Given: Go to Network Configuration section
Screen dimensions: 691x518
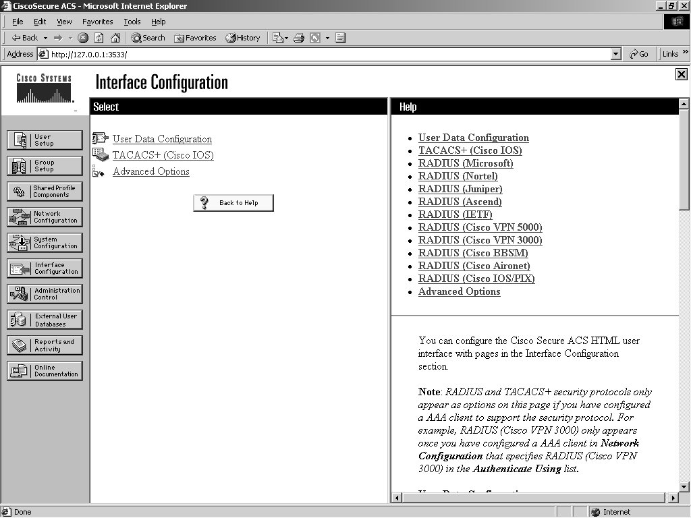Looking at the screenshot, I should pyautogui.click(x=45, y=217).
